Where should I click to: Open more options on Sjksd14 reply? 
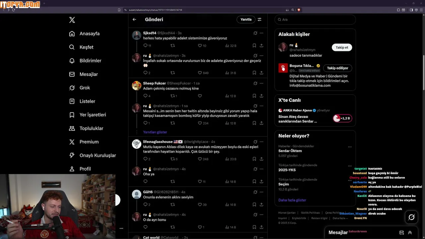261,33
